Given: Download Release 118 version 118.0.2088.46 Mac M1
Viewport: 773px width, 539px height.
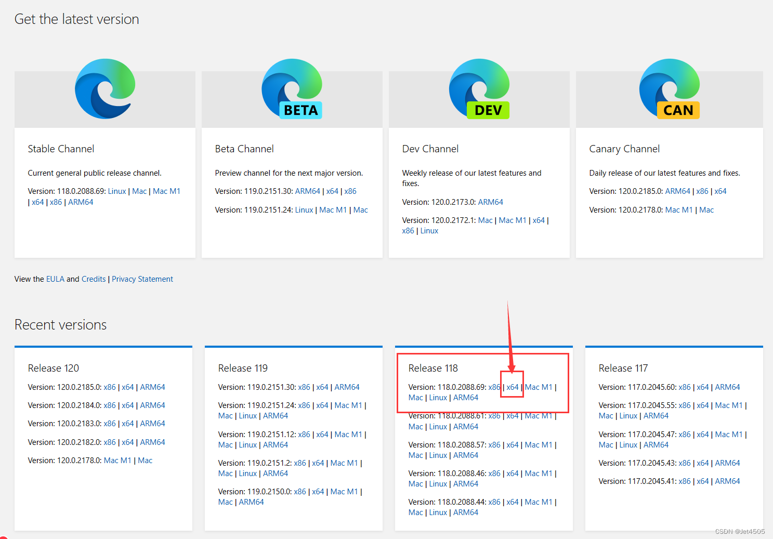Looking at the screenshot, I should (539, 474).
